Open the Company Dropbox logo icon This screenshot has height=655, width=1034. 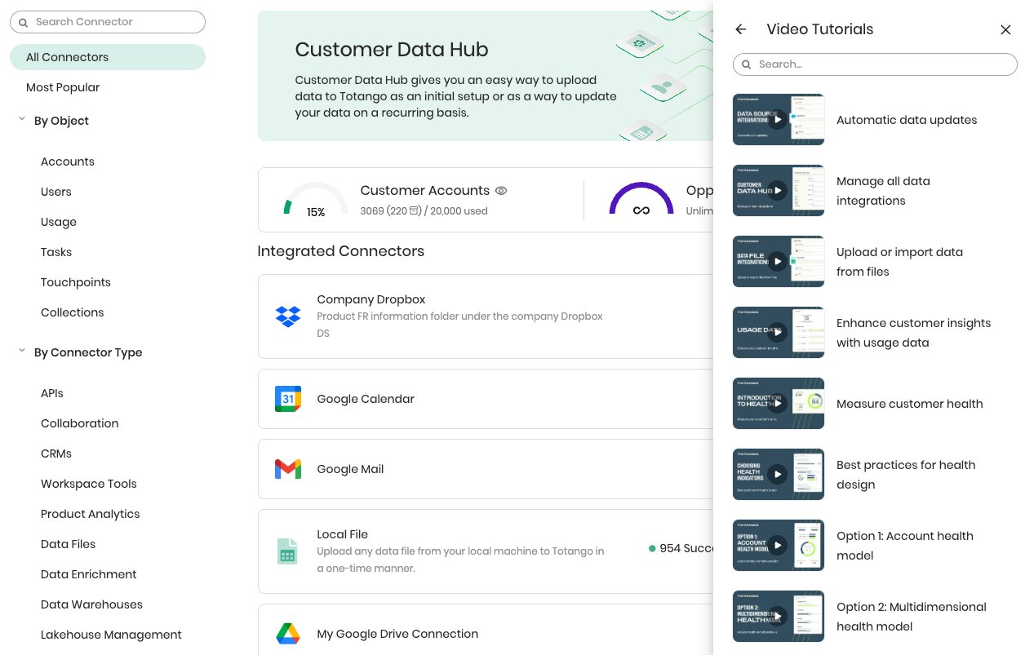point(288,316)
